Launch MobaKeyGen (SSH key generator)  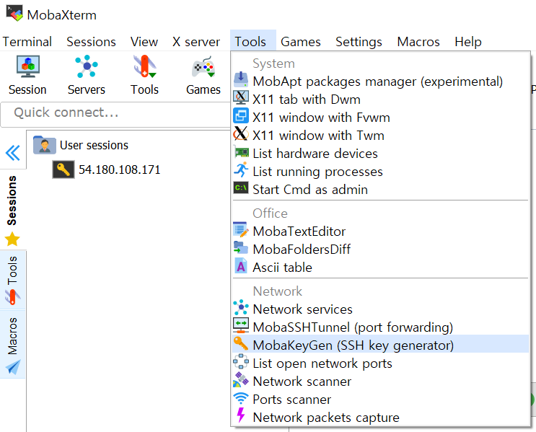click(x=380, y=344)
